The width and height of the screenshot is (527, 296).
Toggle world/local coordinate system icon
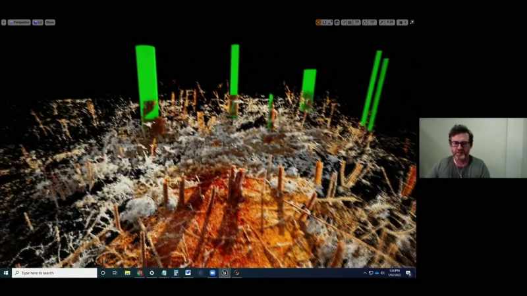tap(337, 22)
